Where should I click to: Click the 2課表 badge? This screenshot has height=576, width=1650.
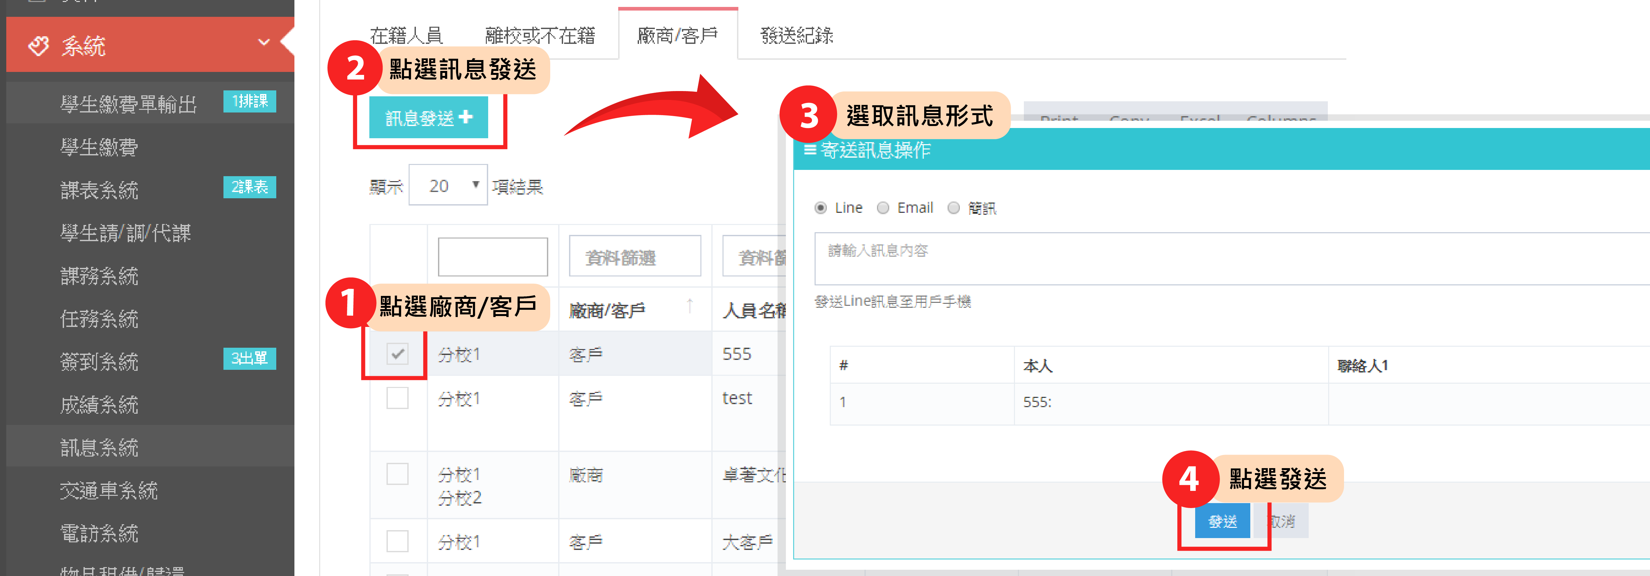pyautogui.click(x=249, y=187)
